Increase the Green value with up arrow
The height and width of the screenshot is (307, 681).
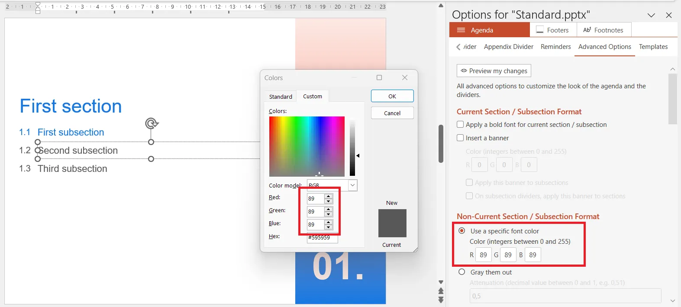pyautogui.click(x=329, y=210)
